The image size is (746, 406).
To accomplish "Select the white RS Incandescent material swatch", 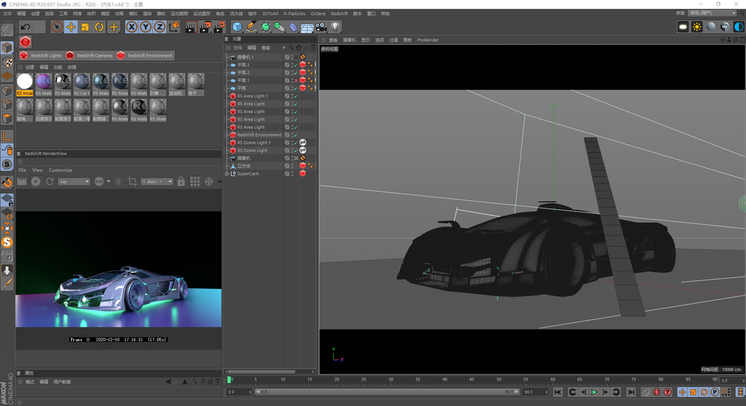I will [25, 83].
